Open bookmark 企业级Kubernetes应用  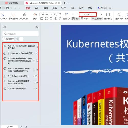coord(18,76)
